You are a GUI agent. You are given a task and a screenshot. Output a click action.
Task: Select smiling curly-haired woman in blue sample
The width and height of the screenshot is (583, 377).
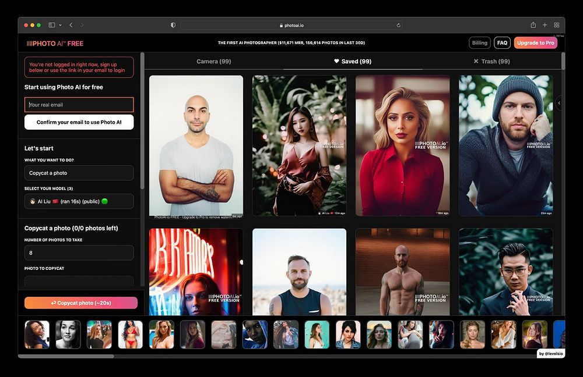[x=37, y=335]
